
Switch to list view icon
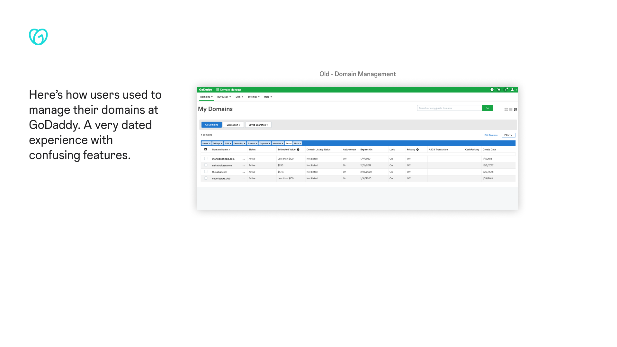(511, 110)
